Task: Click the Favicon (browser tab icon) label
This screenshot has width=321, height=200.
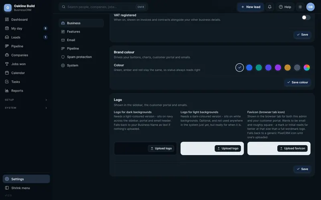Action: (x=266, y=112)
